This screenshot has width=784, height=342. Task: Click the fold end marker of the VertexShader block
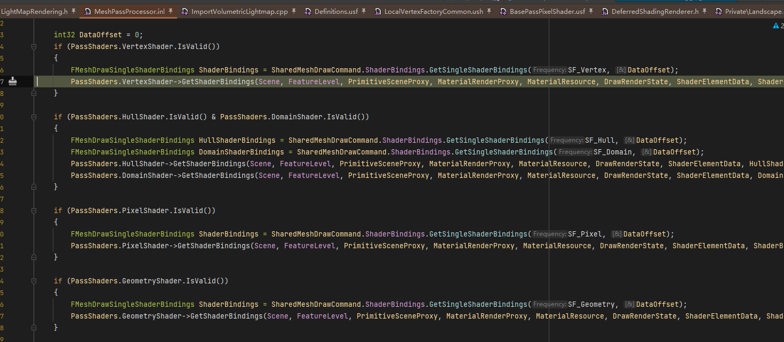coord(34,93)
